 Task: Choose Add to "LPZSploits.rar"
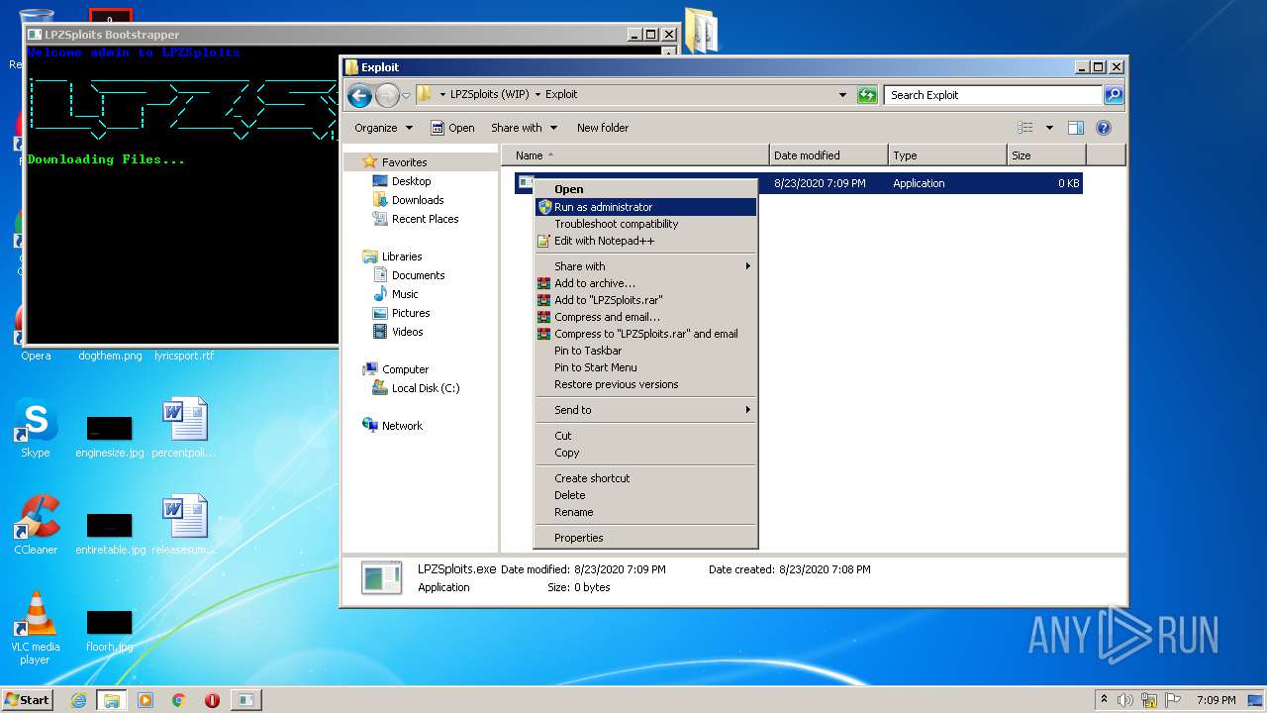point(645,300)
